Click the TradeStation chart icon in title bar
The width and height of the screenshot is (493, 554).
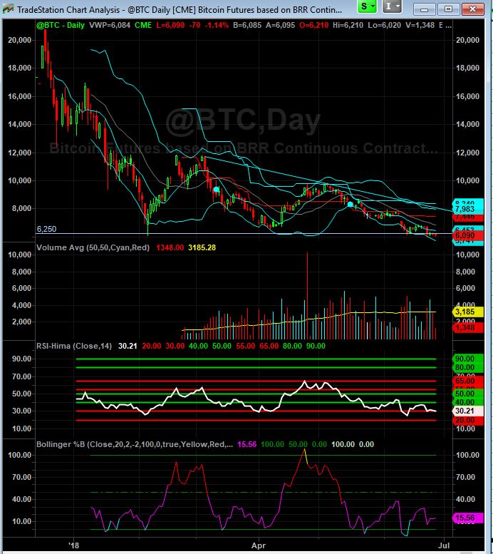tap(8, 9)
